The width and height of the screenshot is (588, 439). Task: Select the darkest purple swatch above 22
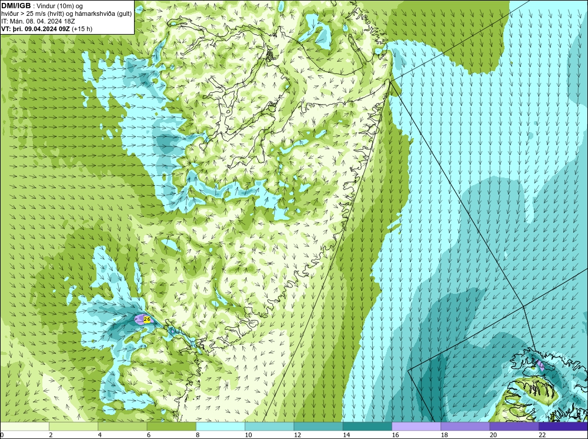pyautogui.click(x=563, y=427)
